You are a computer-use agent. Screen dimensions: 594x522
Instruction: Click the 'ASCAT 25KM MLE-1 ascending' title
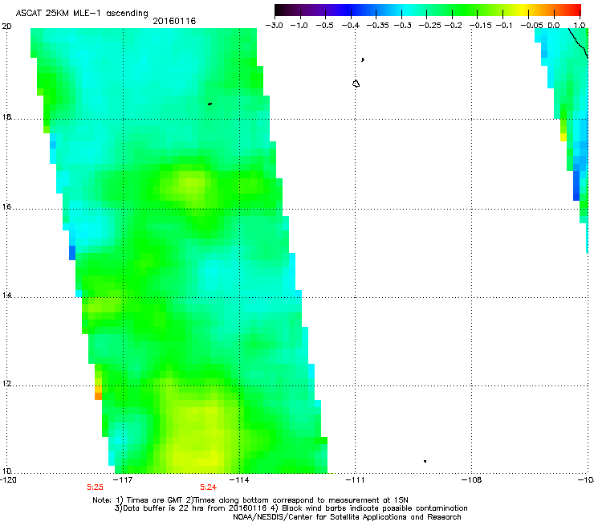coord(82,13)
